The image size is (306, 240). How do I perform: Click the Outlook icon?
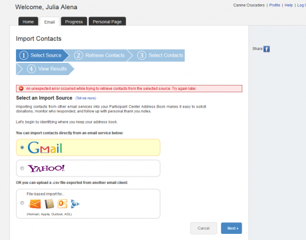(62, 204)
